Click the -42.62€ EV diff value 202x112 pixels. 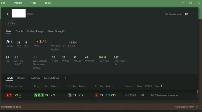(72, 42)
